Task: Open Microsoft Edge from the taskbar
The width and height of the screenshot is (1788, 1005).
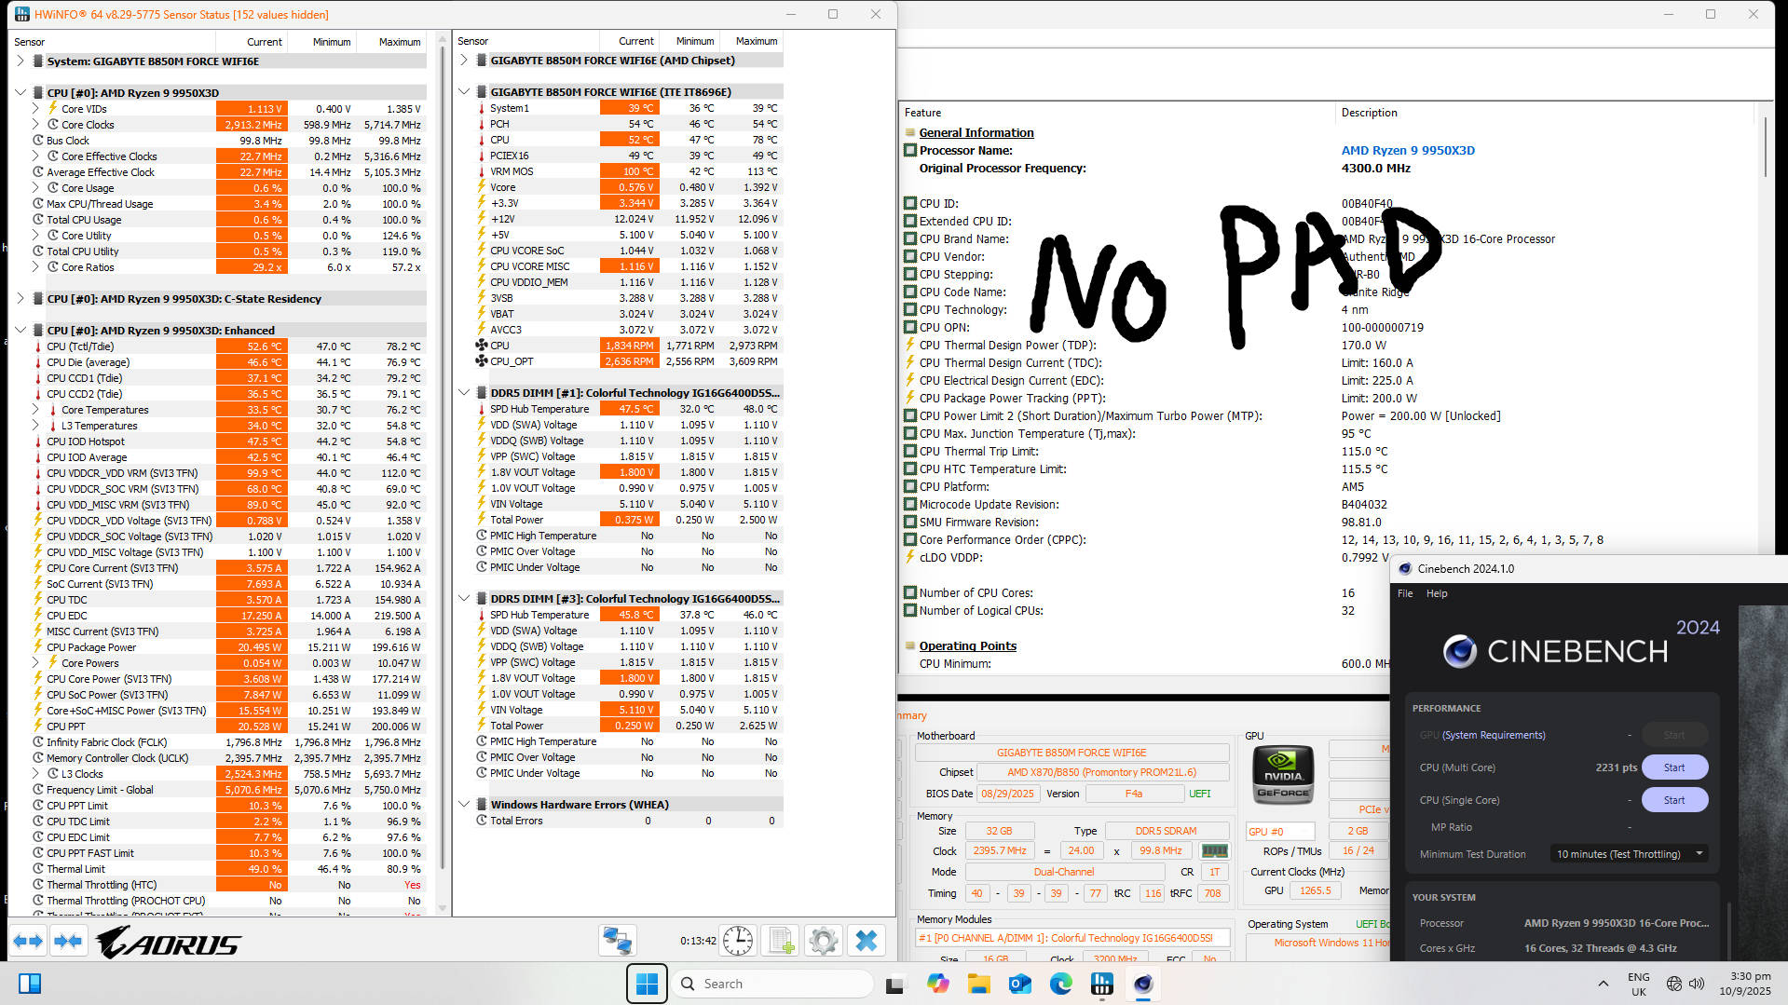Action: coord(1061,984)
